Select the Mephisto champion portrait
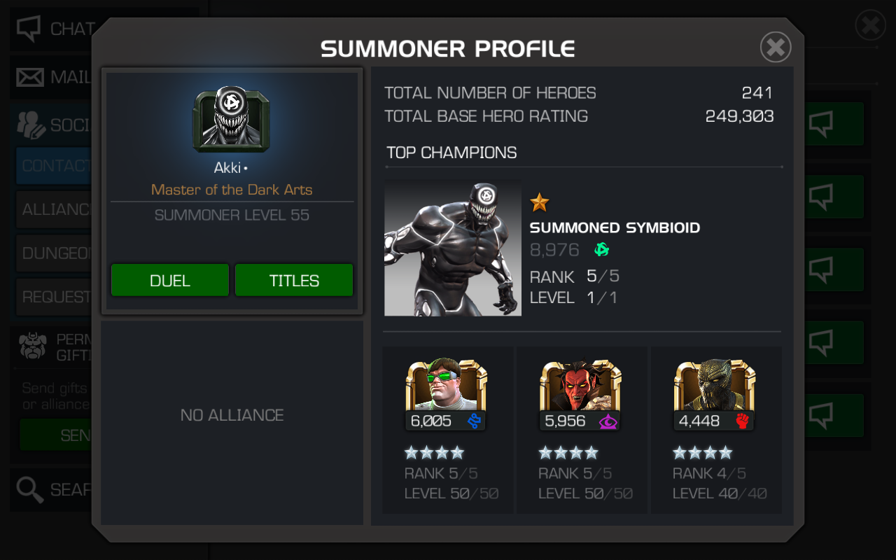Image resolution: width=896 pixels, height=560 pixels. pos(580,385)
